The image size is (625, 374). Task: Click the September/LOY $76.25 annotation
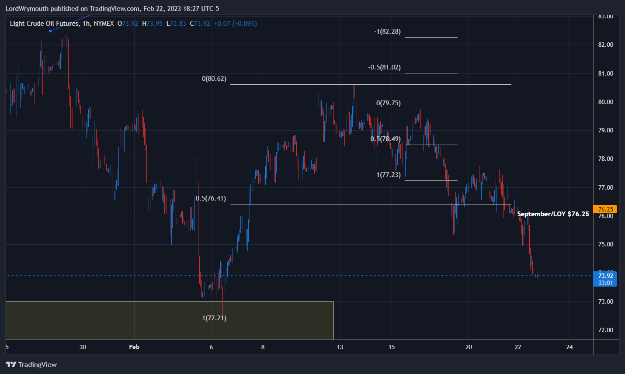553,214
